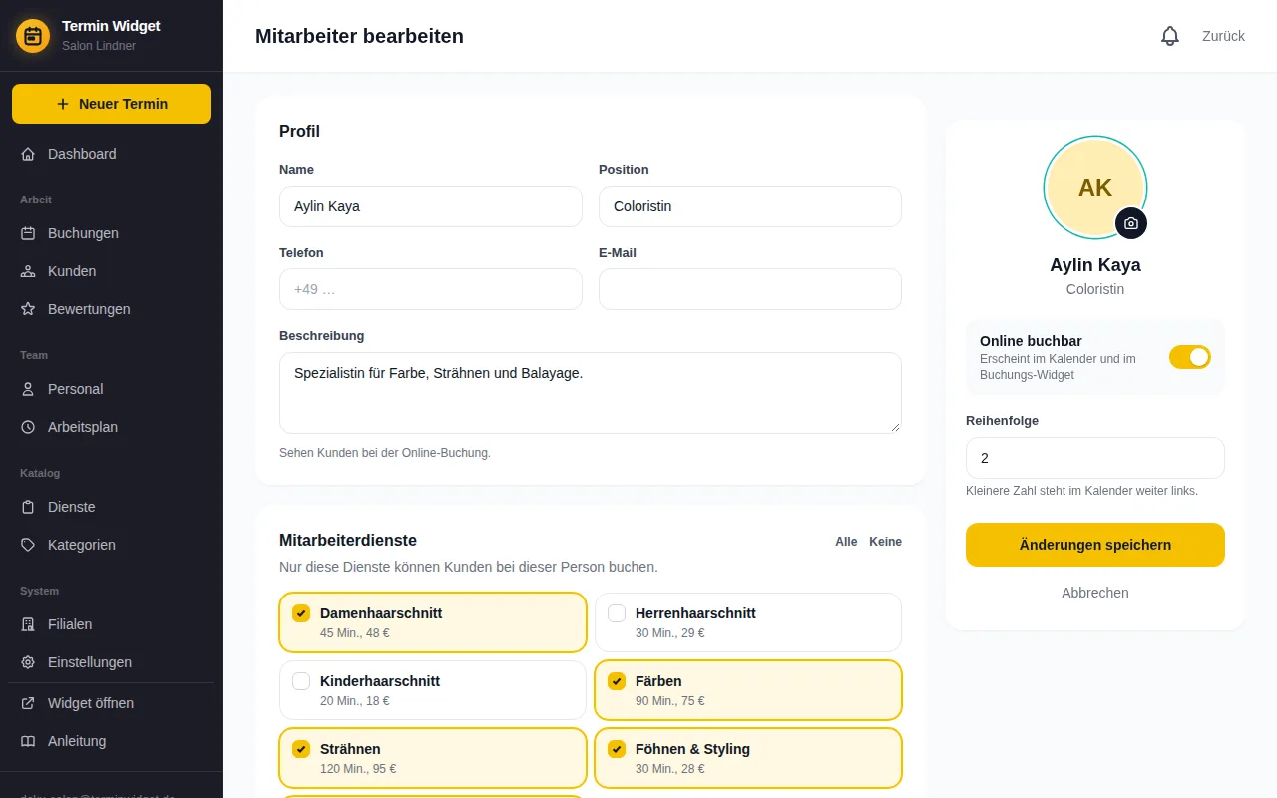Screen dimensions: 1277x798
Task: Save with Änderungen speichern
Action: point(1095,545)
